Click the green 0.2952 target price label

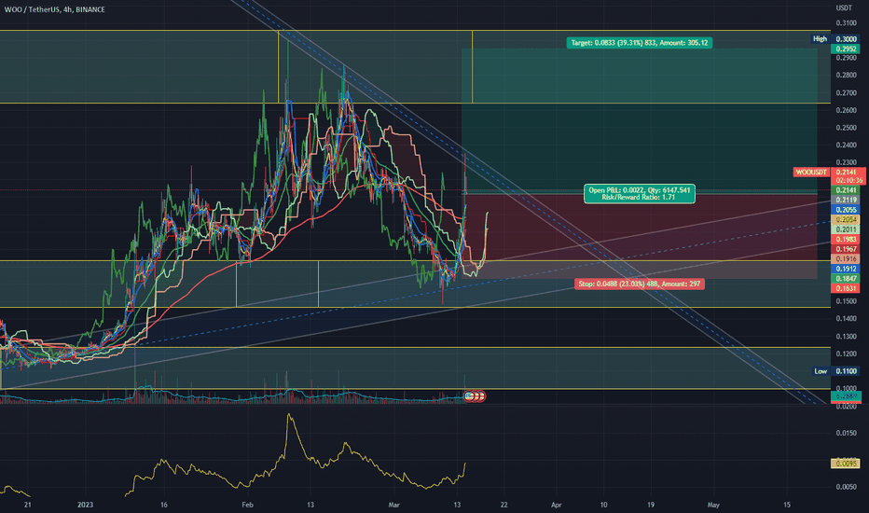pos(846,49)
